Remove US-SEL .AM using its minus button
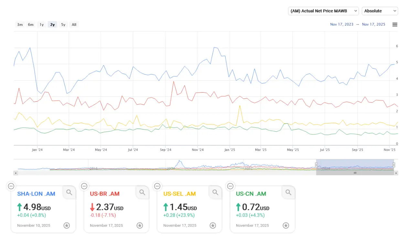 (157, 186)
